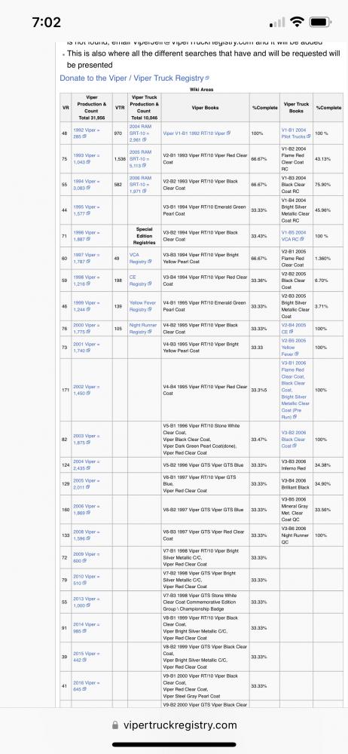Open the CE Registry link

click(140, 280)
